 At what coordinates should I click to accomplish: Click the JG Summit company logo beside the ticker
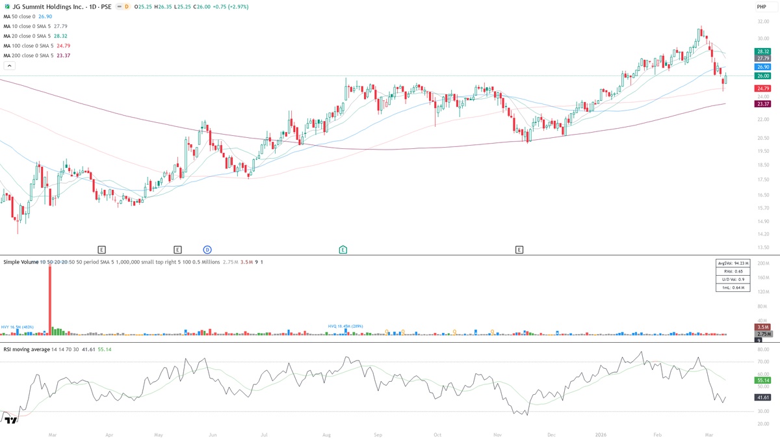7,7
